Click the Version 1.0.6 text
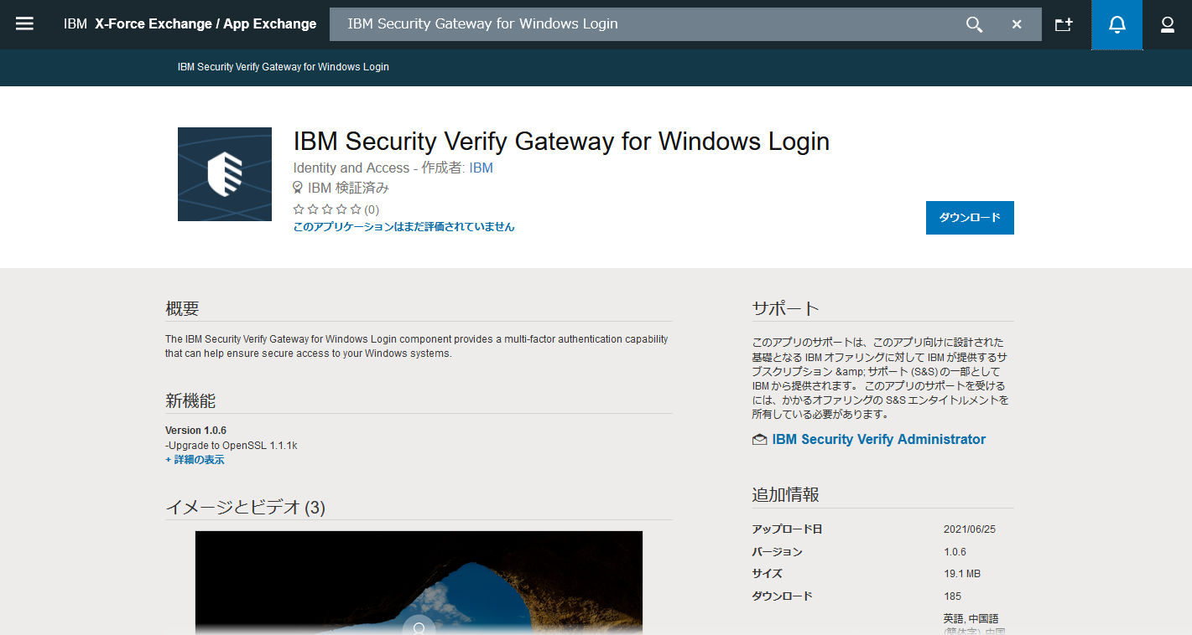Image resolution: width=1192 pixels, height=635 pixels. (195, 431)
